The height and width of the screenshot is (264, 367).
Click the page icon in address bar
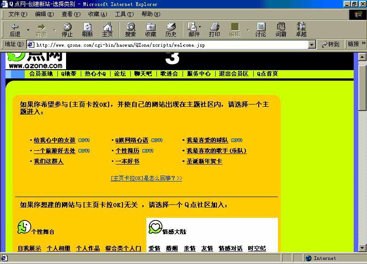point(31,44)
